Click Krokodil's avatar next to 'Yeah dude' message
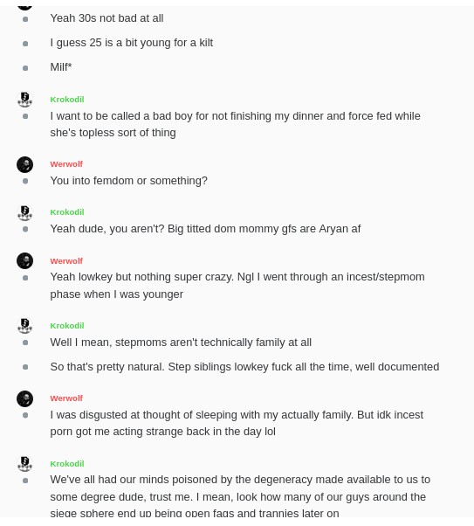Image resolution: width=474 pixels, height=526 pixels. point(24,212)
